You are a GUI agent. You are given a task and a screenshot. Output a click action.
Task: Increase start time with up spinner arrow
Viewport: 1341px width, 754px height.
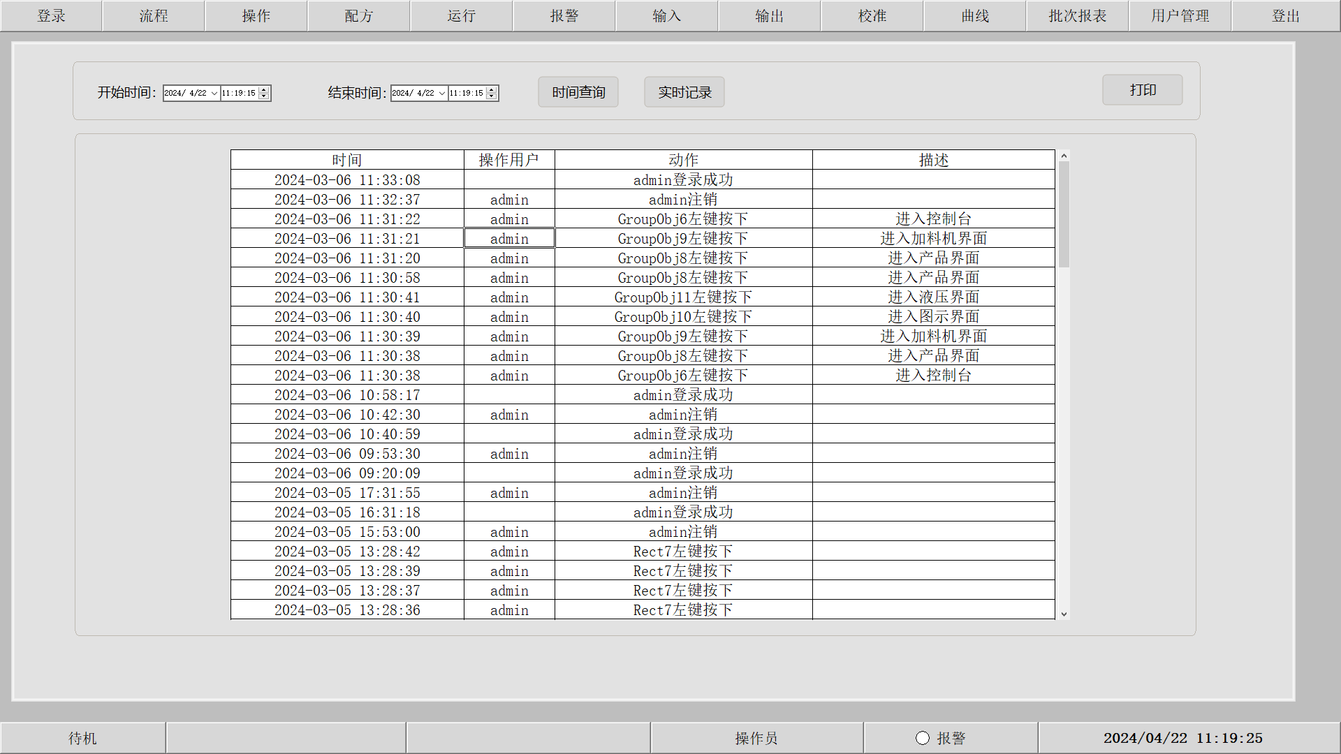[264, 90]
